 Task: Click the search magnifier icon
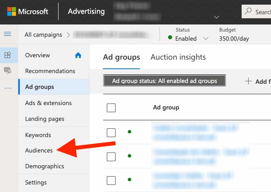(x=248, y=11)
